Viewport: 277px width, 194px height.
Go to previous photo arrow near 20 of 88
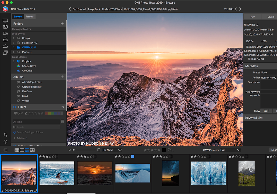click(x=235, y=9)
